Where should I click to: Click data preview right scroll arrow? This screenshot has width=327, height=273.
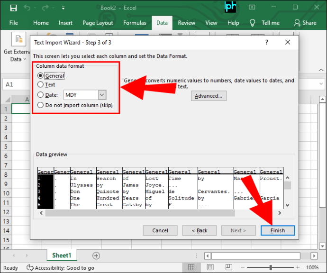pyautogui.click(x=280, y=213)
